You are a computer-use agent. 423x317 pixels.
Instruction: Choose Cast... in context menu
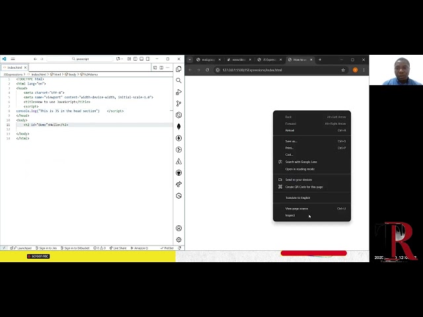click(x=312, y=155)
